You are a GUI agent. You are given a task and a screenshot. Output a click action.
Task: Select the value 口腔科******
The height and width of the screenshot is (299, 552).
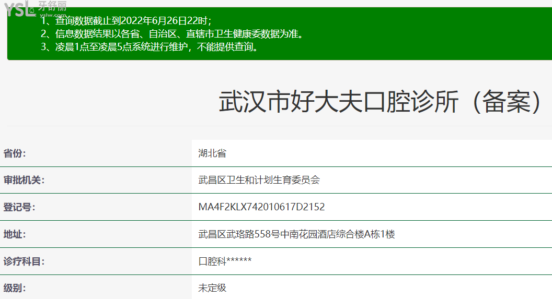coord(225,261)
